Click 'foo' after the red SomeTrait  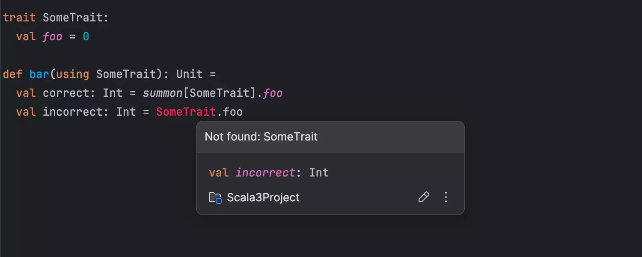[x=233, y=112]
